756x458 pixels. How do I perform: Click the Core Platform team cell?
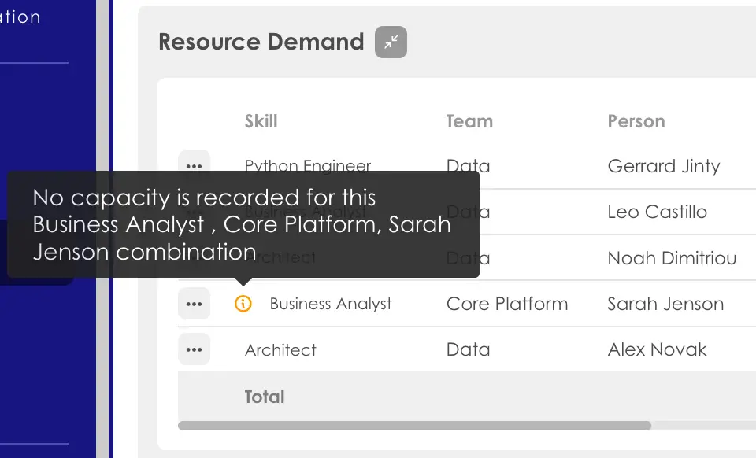(x=506, y=304)
